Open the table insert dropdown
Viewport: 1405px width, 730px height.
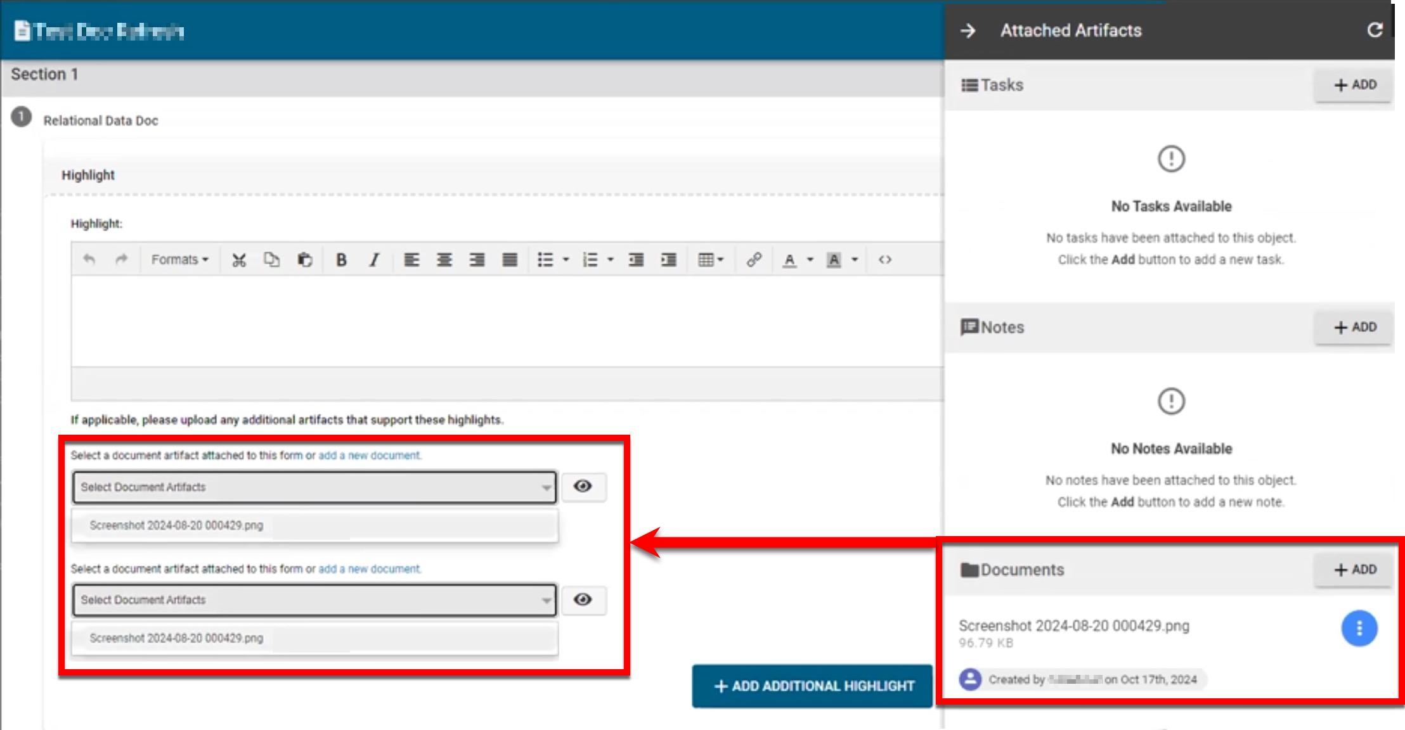[x=710, y=260]
